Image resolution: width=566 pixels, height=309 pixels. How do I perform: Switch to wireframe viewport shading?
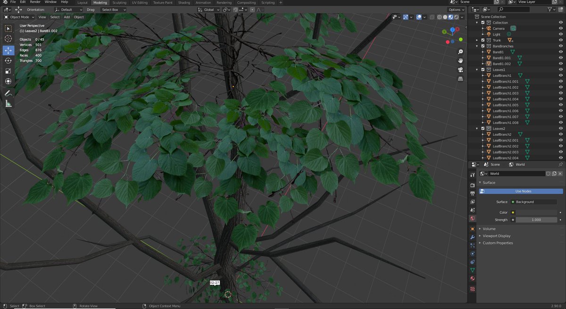(x=440, y=17)
